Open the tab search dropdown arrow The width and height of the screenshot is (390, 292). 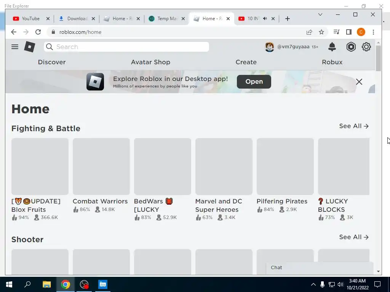[320, 15]
